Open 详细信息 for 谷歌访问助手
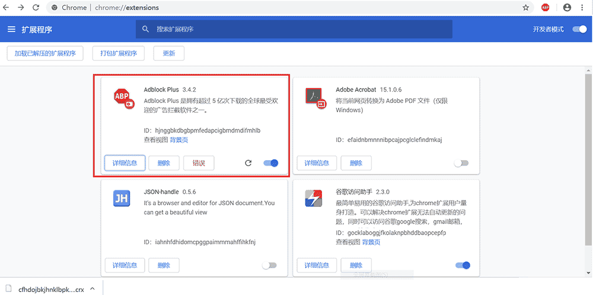Screen dimensions: 593x295 coord(317,265)
